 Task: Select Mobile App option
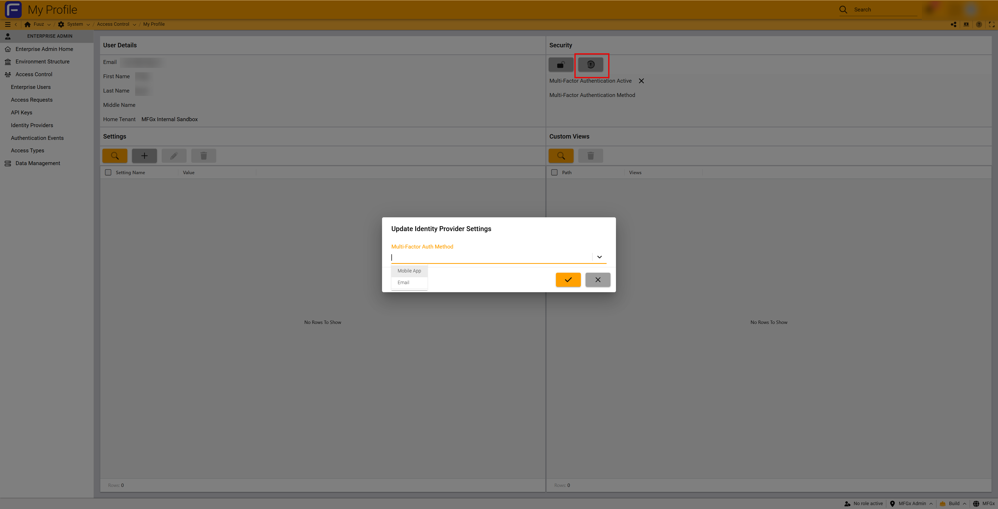point(409,271)
